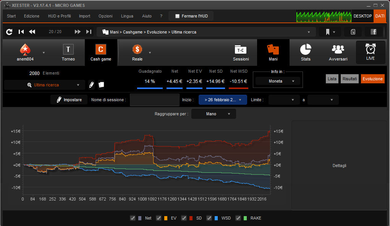390x226 pixels.
Task: Open the Moneta info dropdown
Action: click(278, 81)
